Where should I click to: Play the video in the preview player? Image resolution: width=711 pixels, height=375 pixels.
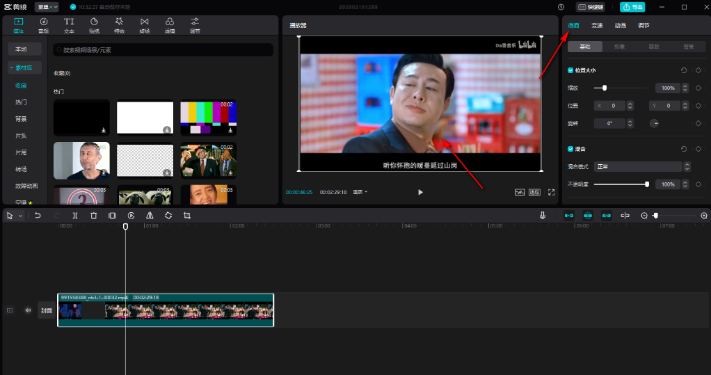[420, 192]
